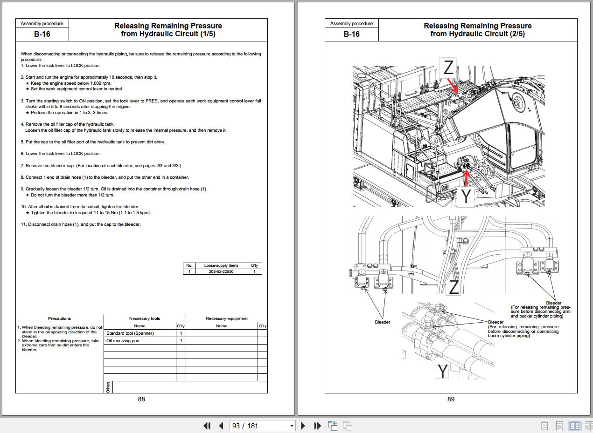This screenshot has height=433, width=593.
Task: Click the bleeder torque note '11 to 15 Nm'
Action: click(88, 213)
